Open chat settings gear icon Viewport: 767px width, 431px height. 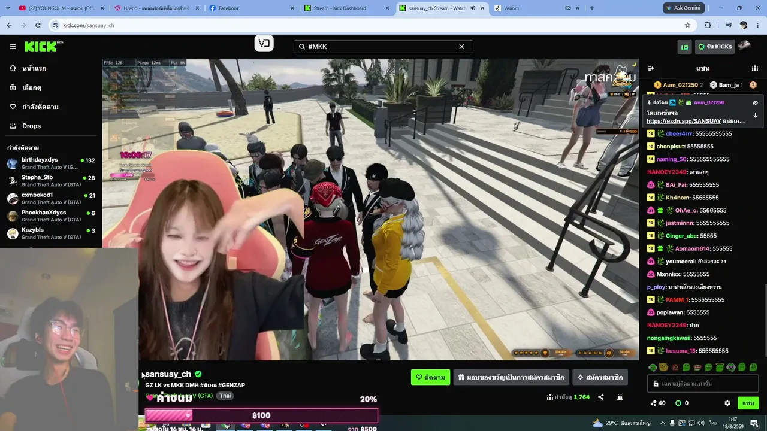[x=727, y=403]
